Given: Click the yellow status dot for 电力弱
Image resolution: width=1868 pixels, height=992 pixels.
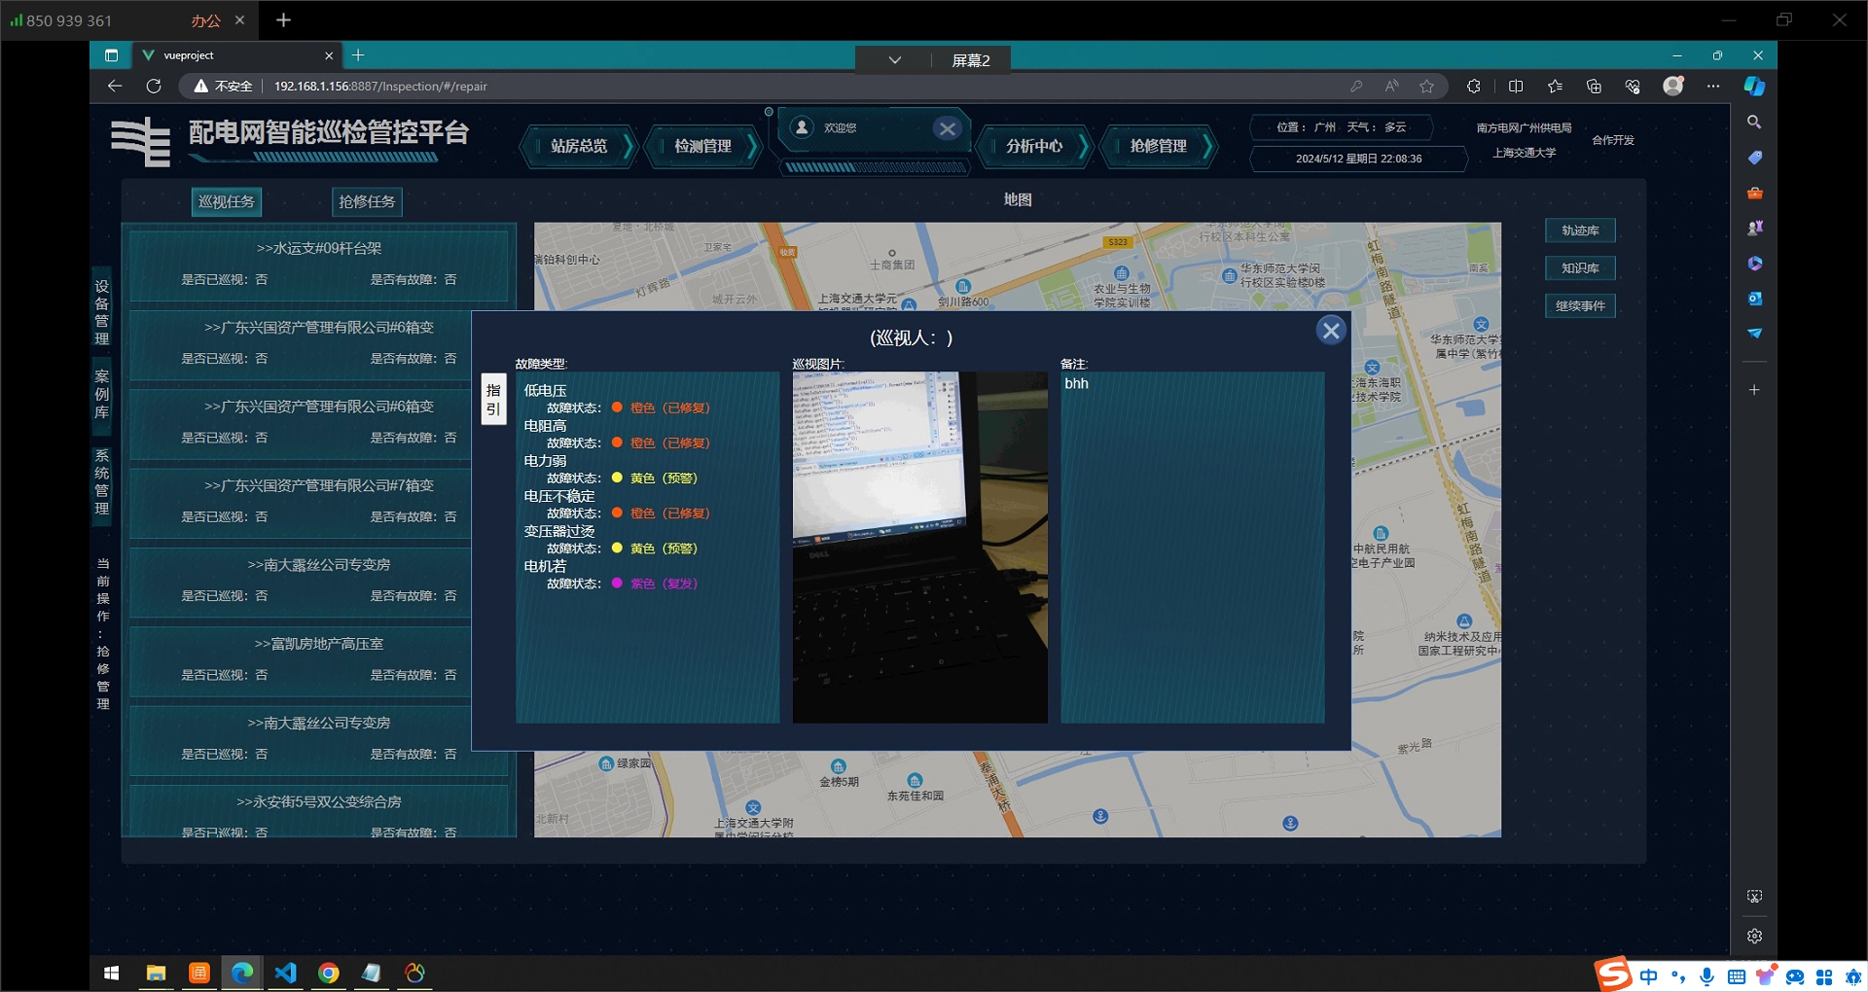Looking at the screenshot, I should [617, 478].
